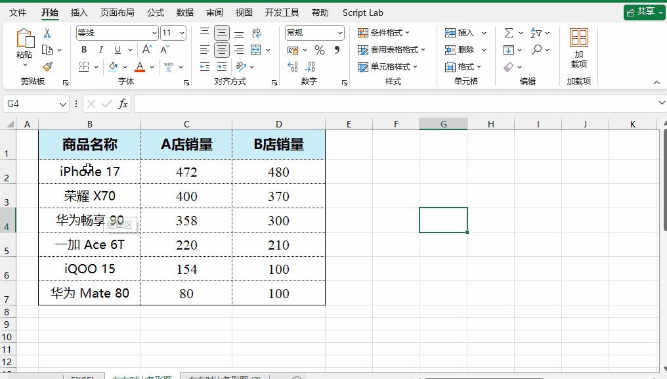The width and height of the screenshot is (667, 379).
Task: Click the Clear eraser icon
Action: 508,67
